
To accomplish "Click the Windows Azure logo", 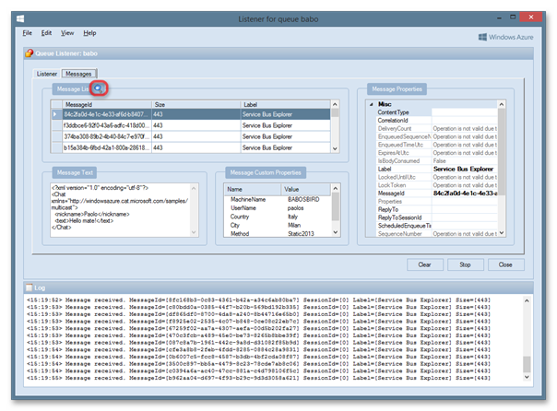I will 505,37.
